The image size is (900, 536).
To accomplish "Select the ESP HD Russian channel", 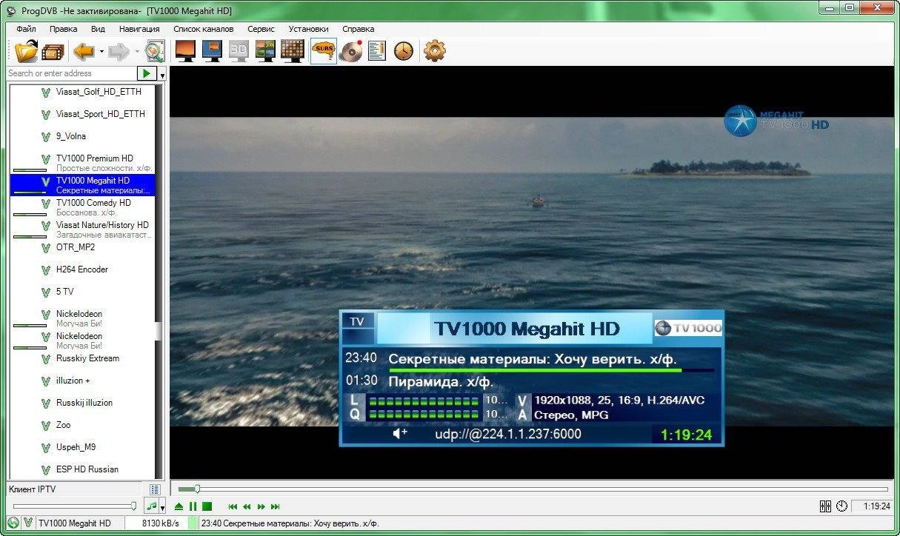I will tap(83, 469).
